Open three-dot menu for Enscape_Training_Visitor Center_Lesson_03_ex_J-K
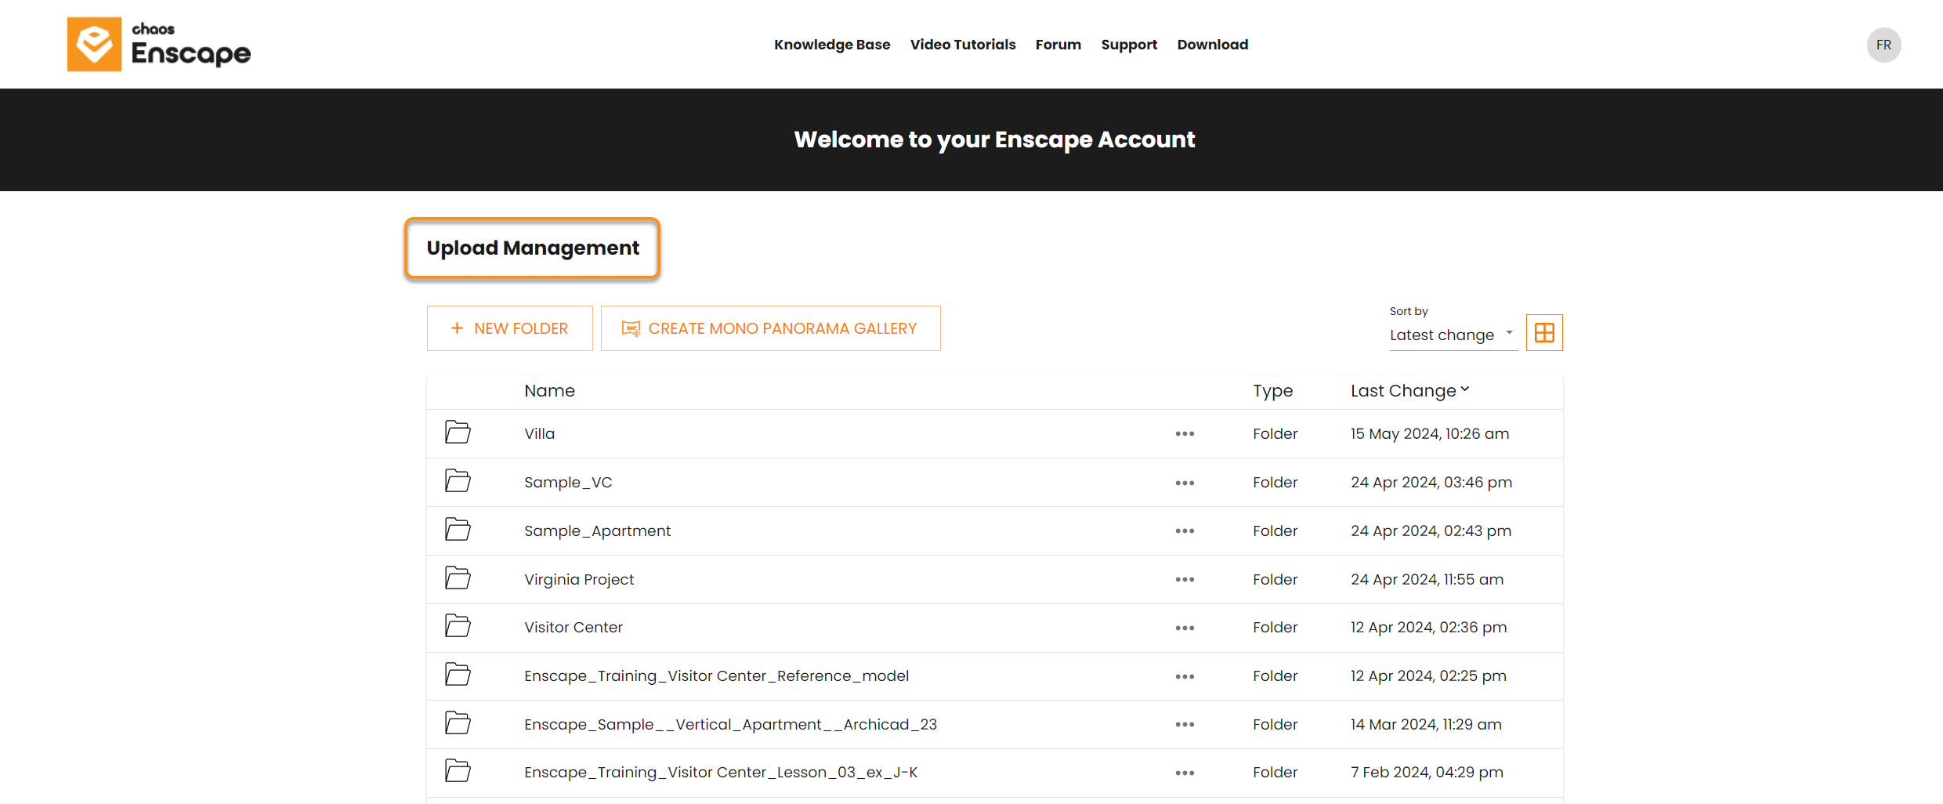Screen dimensions: 1943x804 click(1185, 773)
